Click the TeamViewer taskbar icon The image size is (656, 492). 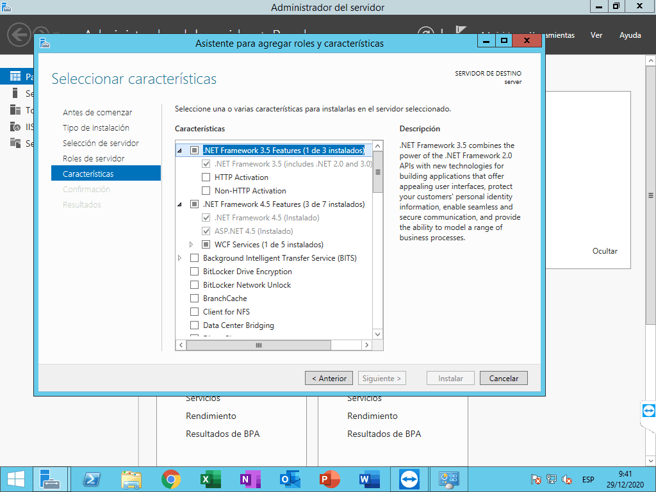408,479
